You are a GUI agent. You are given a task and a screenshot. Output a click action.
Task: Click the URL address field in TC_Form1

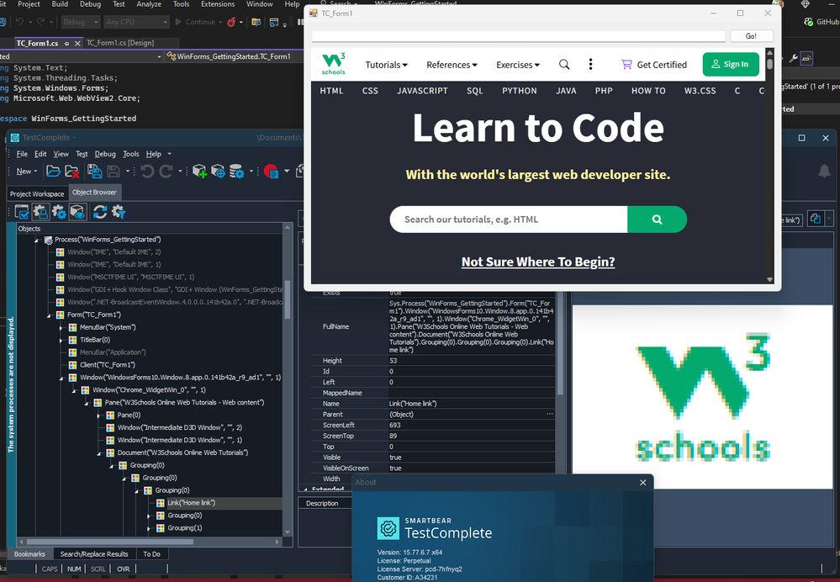click(519, 36)
